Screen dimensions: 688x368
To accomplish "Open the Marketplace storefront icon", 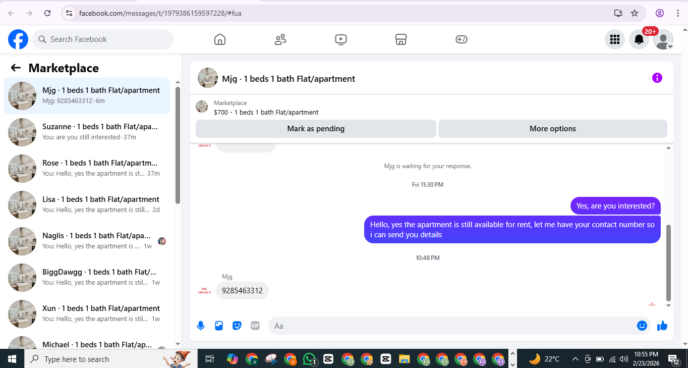I will [x=401, y=39].
